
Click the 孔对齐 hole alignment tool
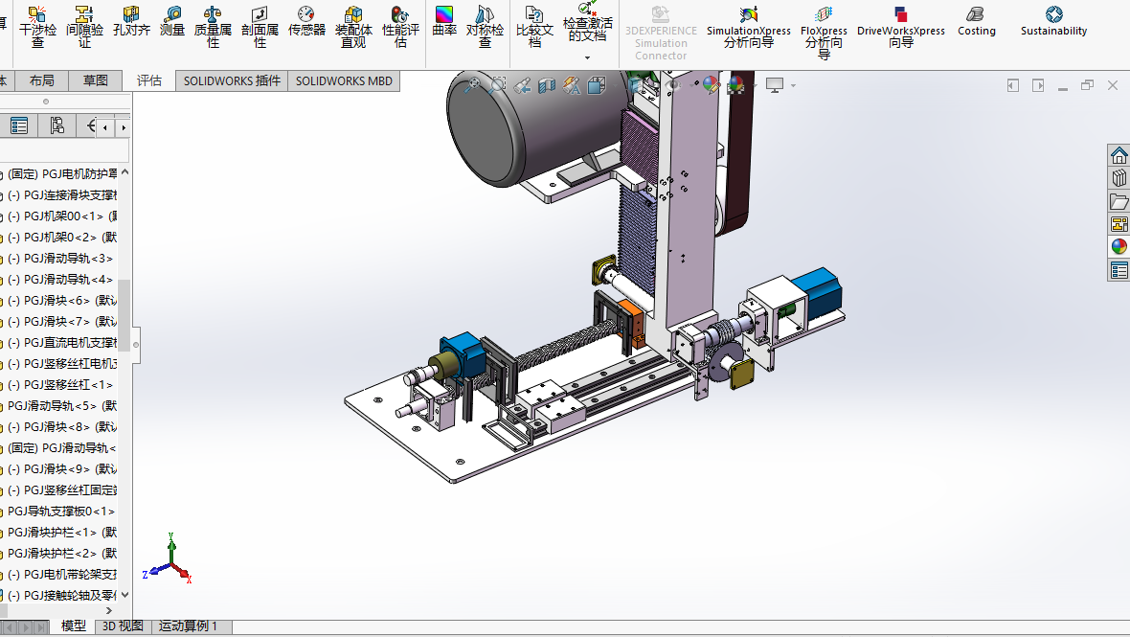pyautogui.click(x=131, y=23)
